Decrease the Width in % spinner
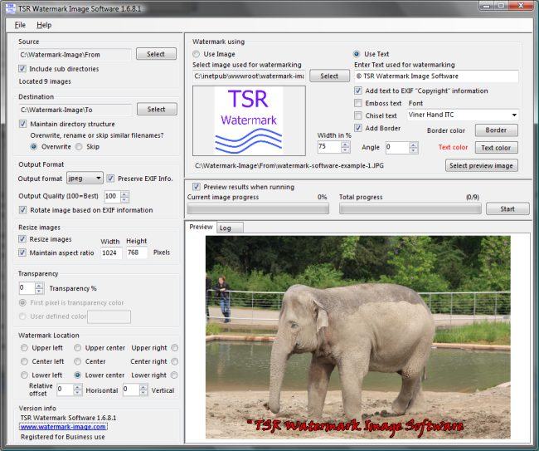The image size is (539, 451). pyautogui.click(x=345, y=150)
